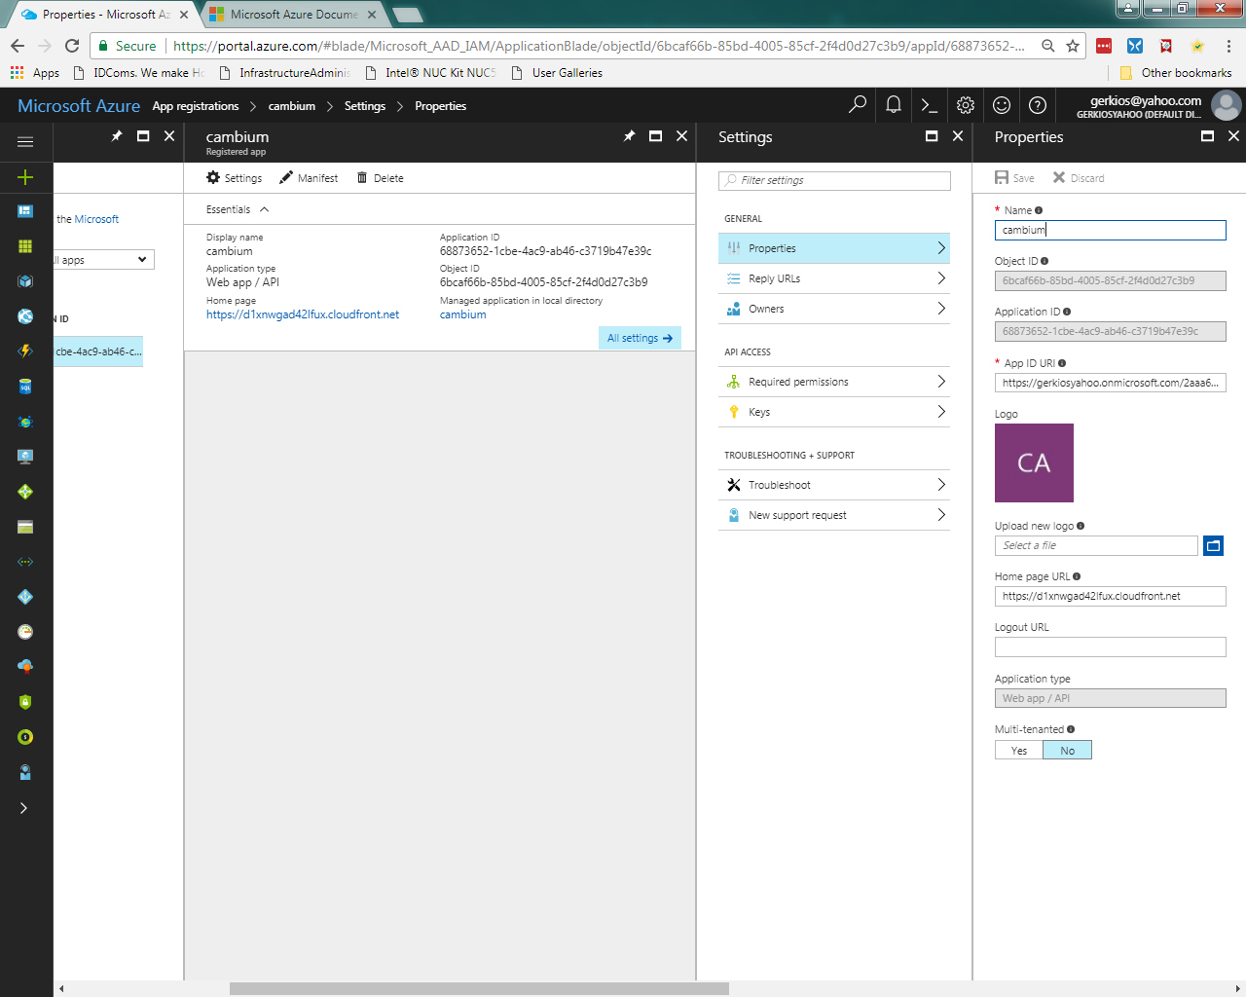Click the feedback smiley icon
Image resolution: width=1246 pixels, height=997 pixels.
pyautogui.click(x=1002, y=105)
